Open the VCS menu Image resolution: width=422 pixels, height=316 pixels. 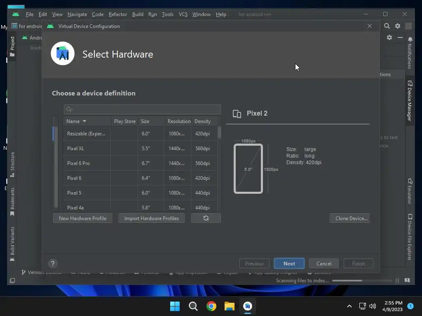pos(183,14)
